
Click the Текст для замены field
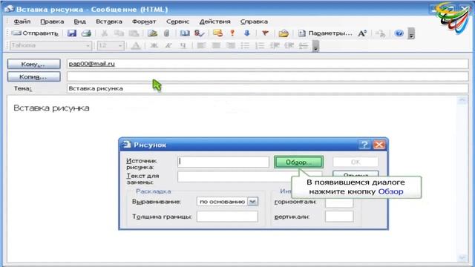click(235, 177)
